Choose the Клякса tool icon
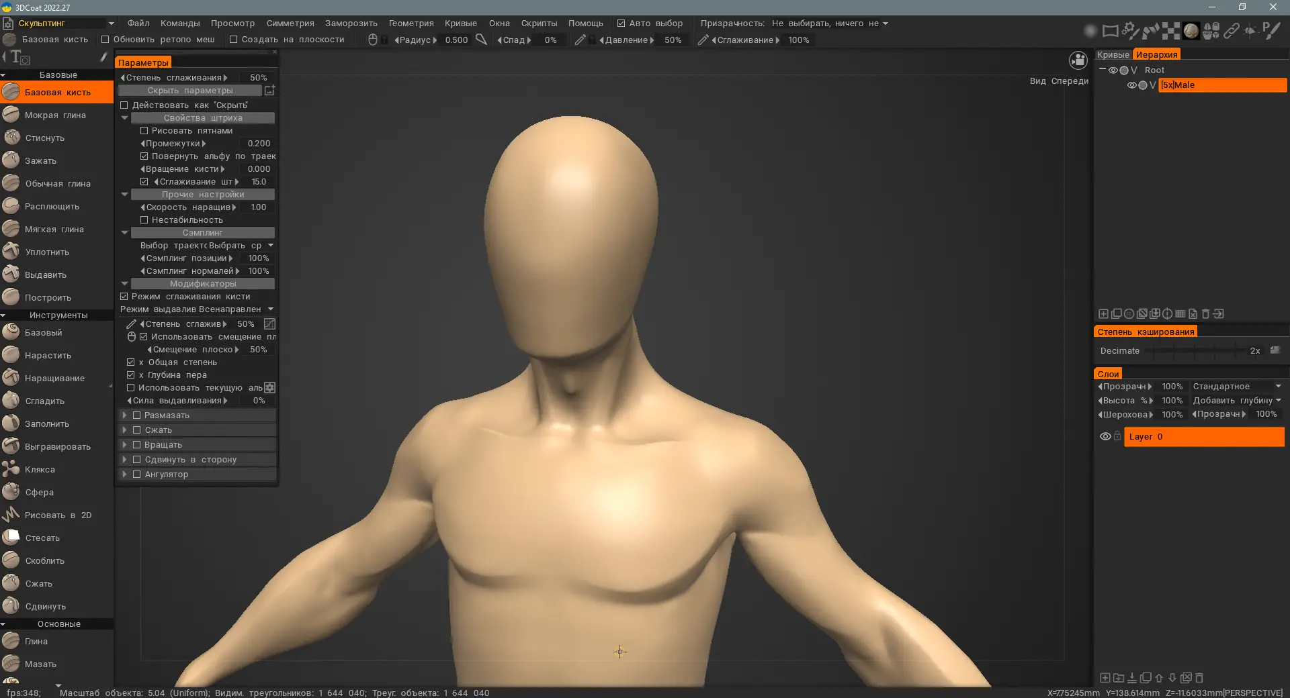 pos(11,469)
